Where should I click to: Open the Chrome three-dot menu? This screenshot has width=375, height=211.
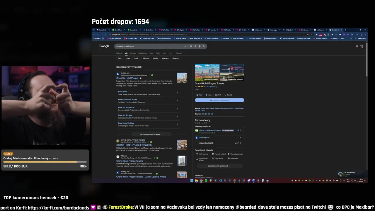pos(365,35)
